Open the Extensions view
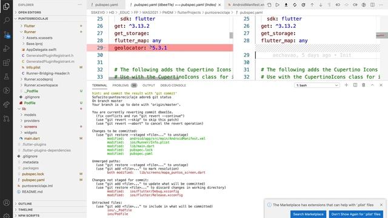 click(x=7, y=62)
